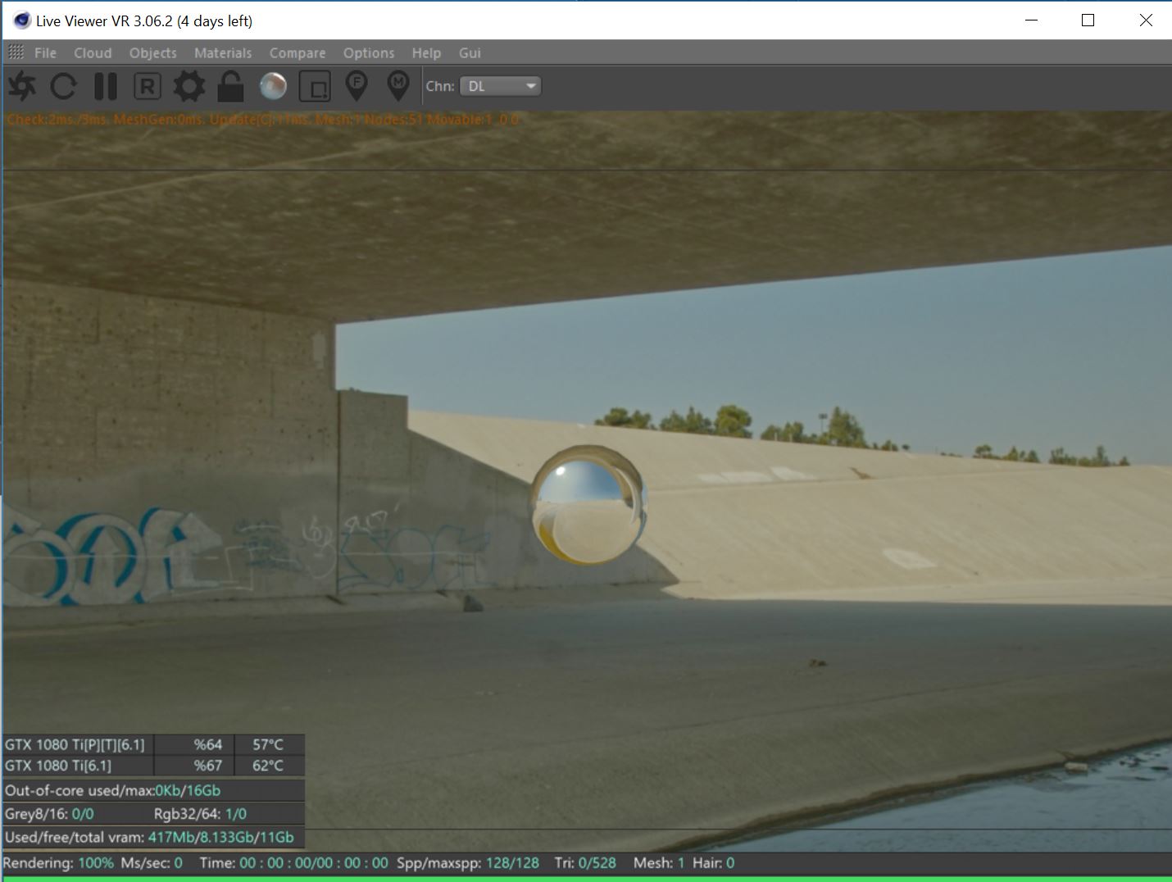Image resolution: width=1172 pixels, height=882 pixels.
Task: Open render settings with the gear icon
Action: (189, 86)
